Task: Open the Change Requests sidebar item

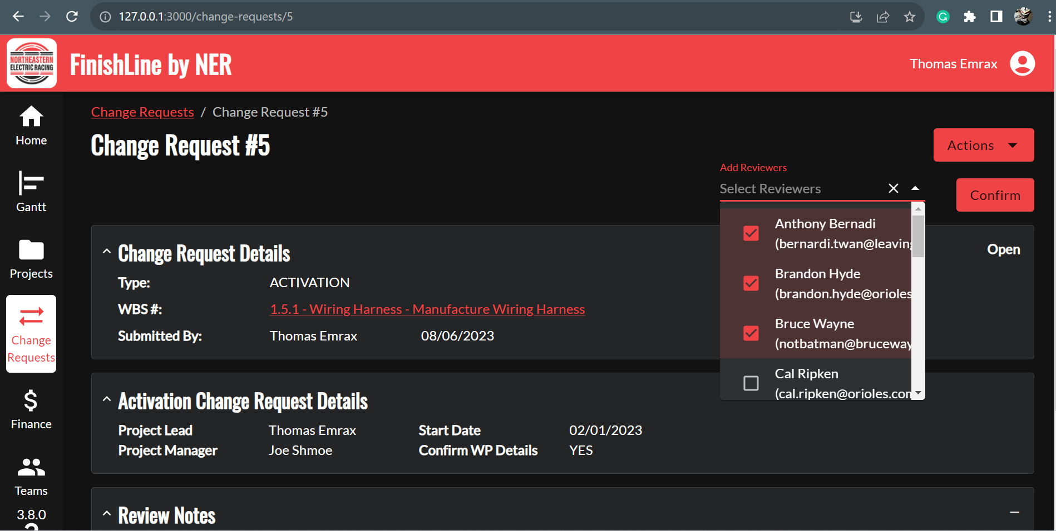Action: (x=31, y=334)
